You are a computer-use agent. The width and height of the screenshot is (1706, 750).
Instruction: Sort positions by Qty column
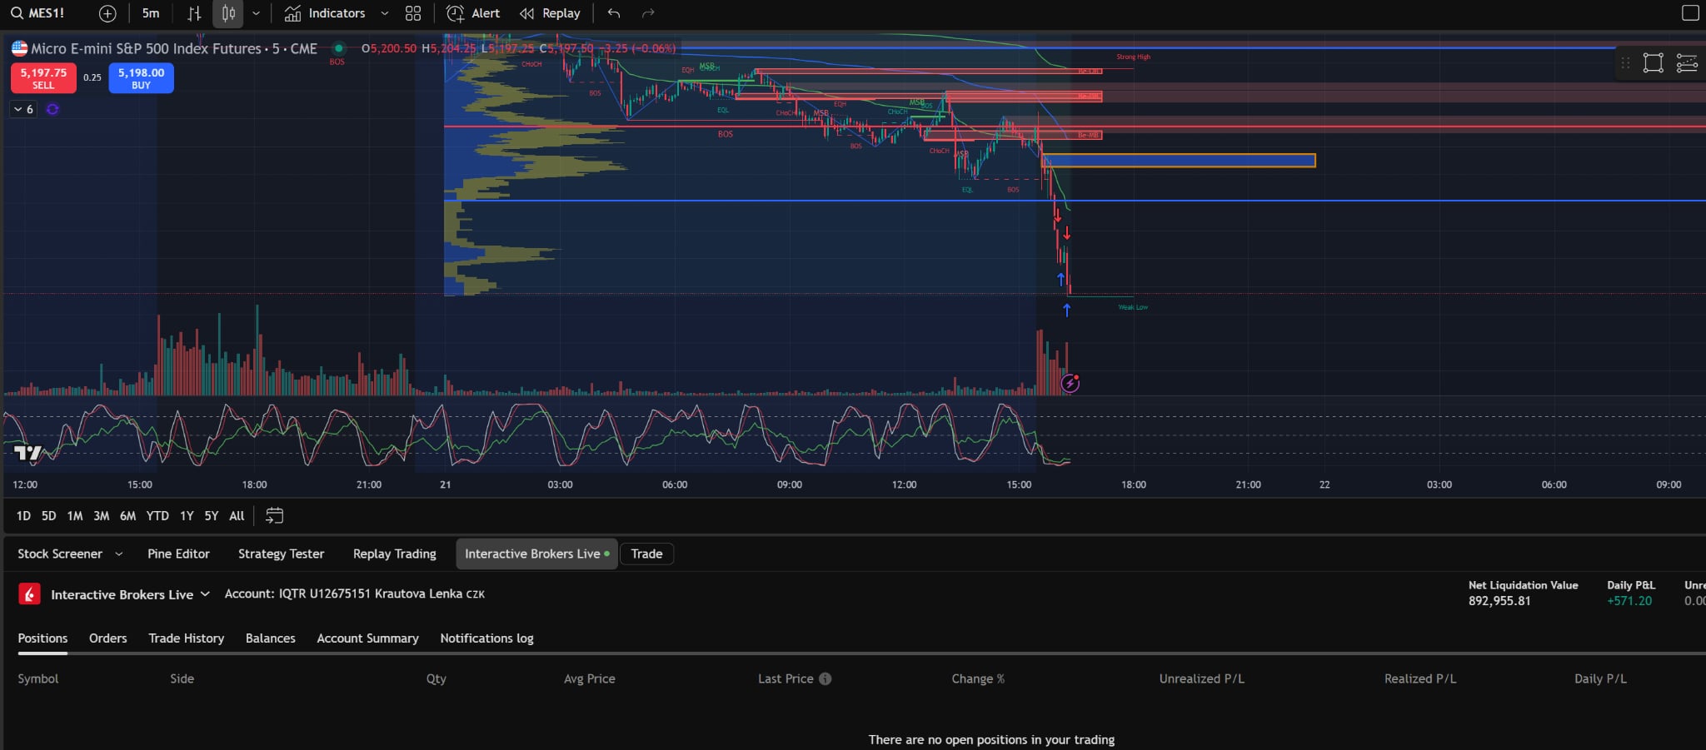[436, 678]
